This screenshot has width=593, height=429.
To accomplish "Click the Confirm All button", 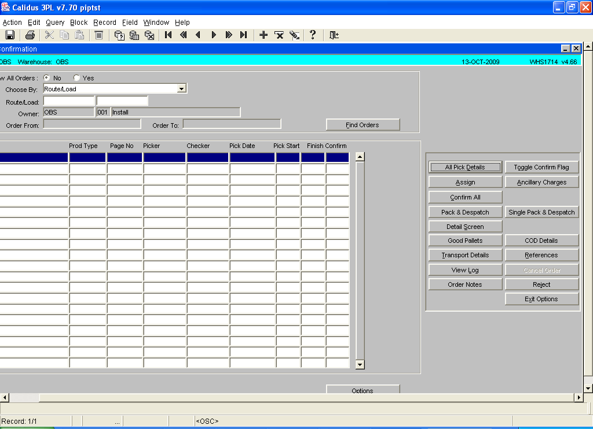I will click(x=465, y=197).
